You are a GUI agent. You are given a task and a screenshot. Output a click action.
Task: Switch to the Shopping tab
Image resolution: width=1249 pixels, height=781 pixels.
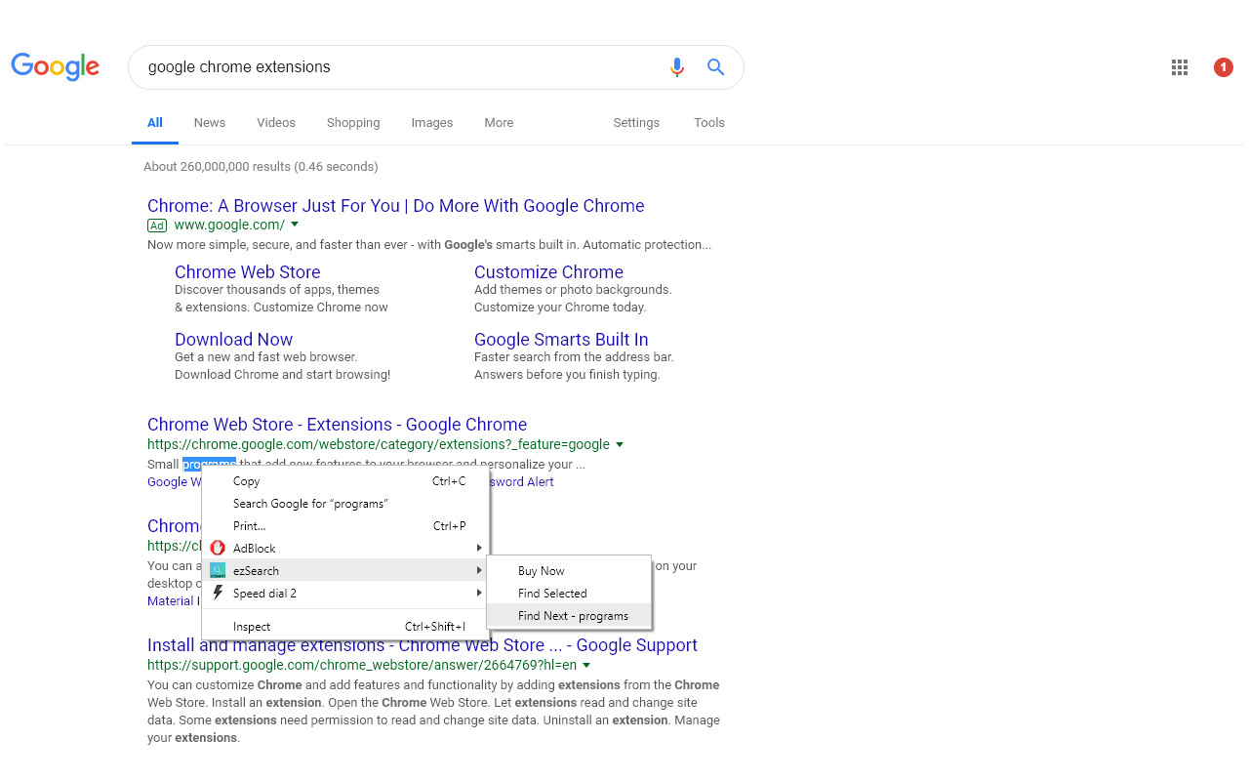[x=353, y=123]
